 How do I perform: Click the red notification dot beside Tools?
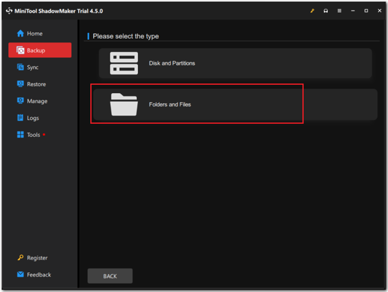click(44, 134)
